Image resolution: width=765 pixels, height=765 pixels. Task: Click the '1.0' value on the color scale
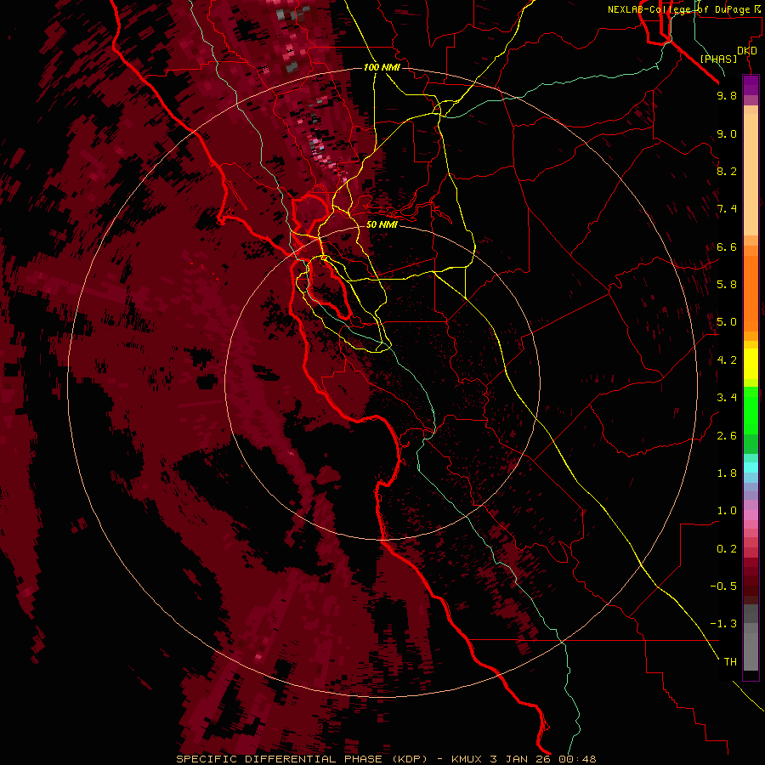click(x=727, y=511)
